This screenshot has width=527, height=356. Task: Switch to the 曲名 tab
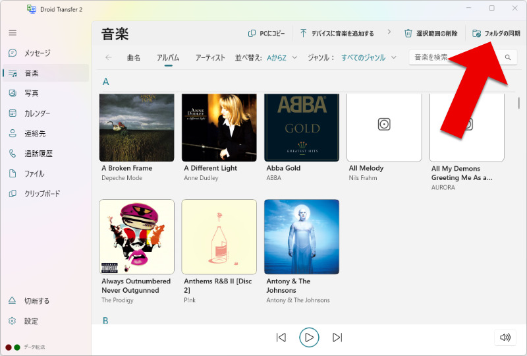point(134,57)
